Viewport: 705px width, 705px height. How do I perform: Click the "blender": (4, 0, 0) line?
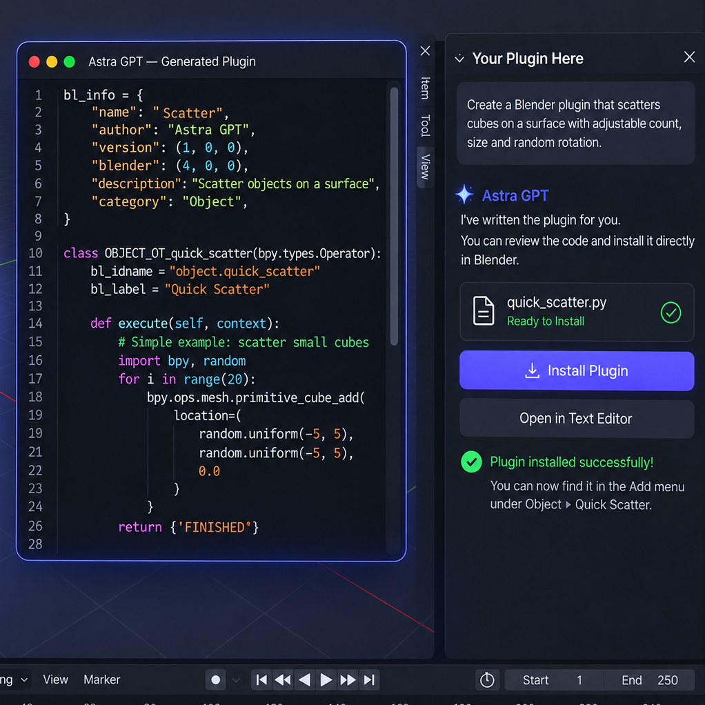(x=170, y=166)
